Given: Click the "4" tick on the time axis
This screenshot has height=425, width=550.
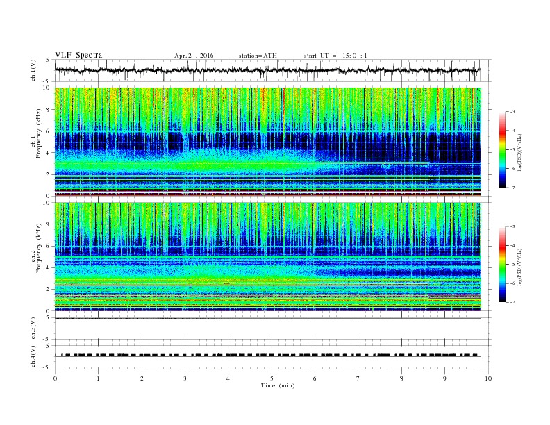Looking at the screenshot, I should (x=228, y=378).
